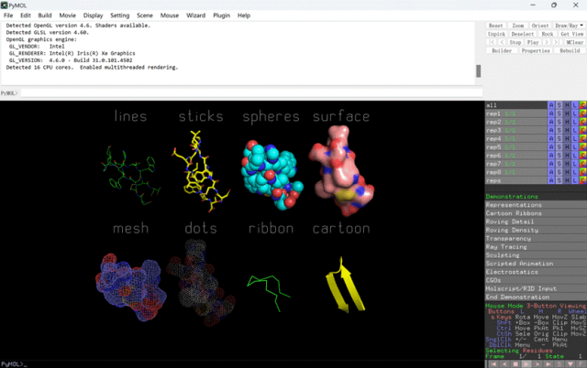Open the Hide (H) menu for rep2
This screenshot has width=587, height=368.
(567, 122)
